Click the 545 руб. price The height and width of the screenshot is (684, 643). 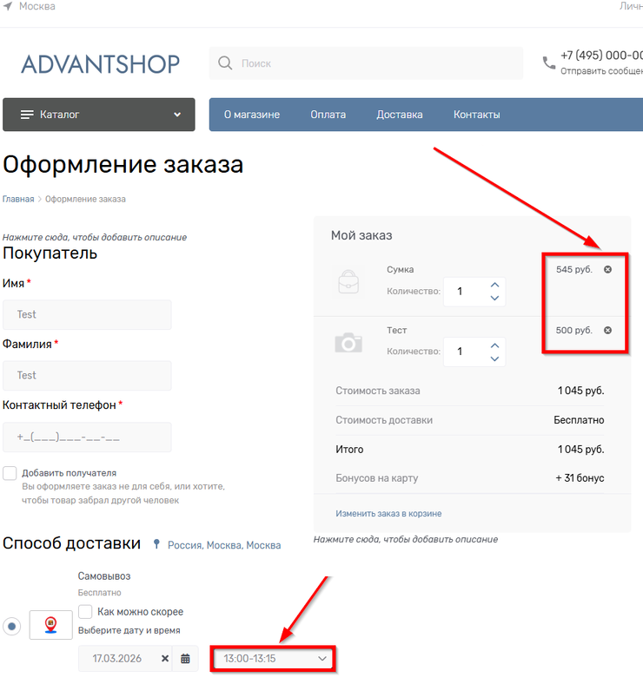point(574,270)
